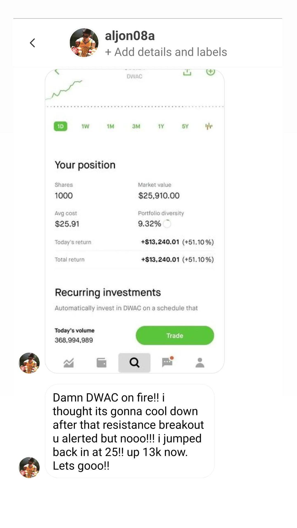Screen dimensions: 297x528
Task: Toggle candlestick chart view icon
Action: point(209,126)
